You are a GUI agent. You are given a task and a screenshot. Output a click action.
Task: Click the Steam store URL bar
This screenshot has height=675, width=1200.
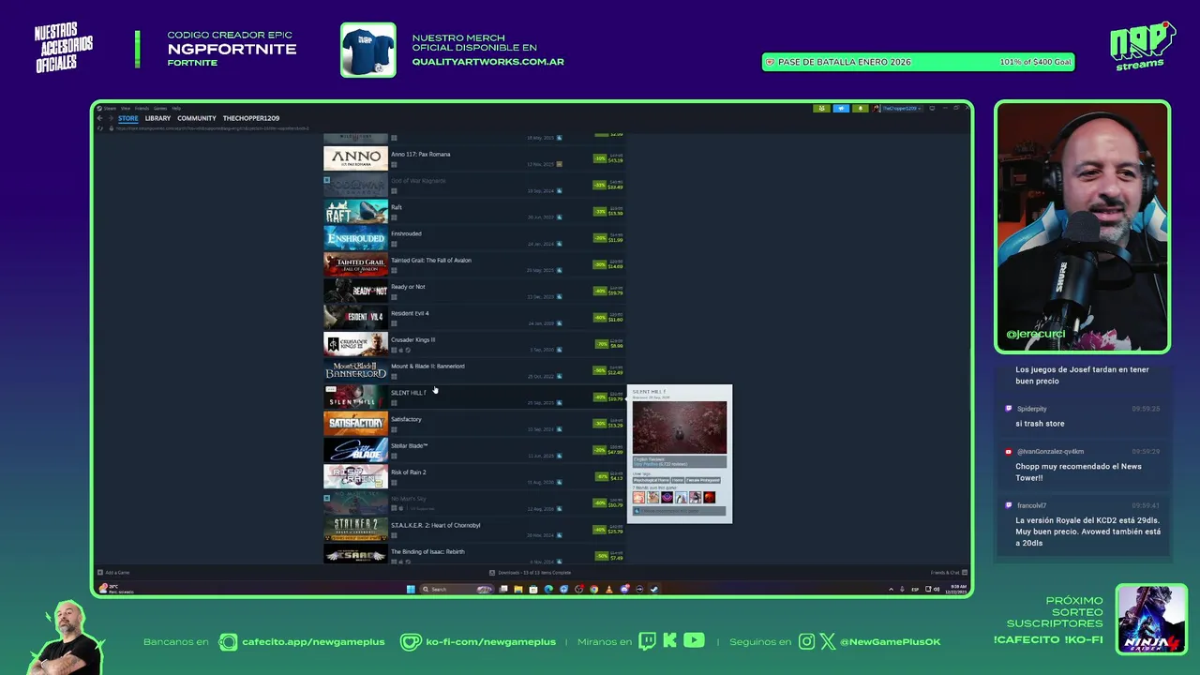pos(212,128)
